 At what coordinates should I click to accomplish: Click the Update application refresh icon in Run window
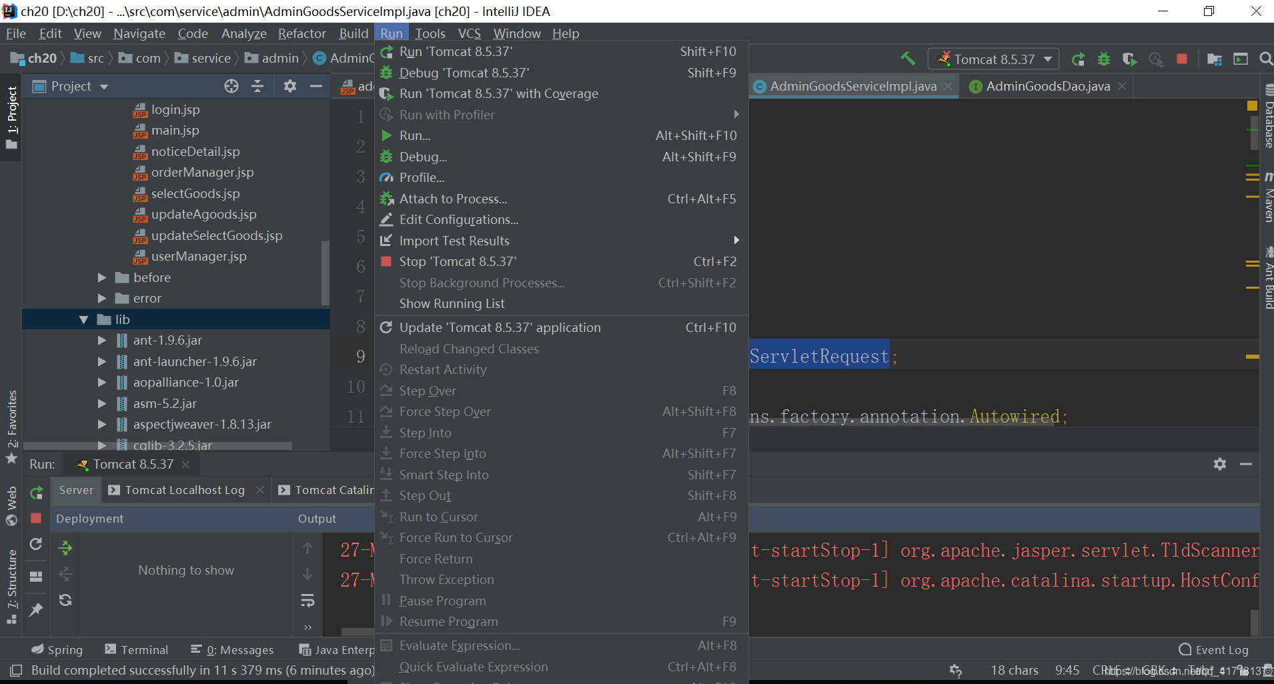pos(36,544)
